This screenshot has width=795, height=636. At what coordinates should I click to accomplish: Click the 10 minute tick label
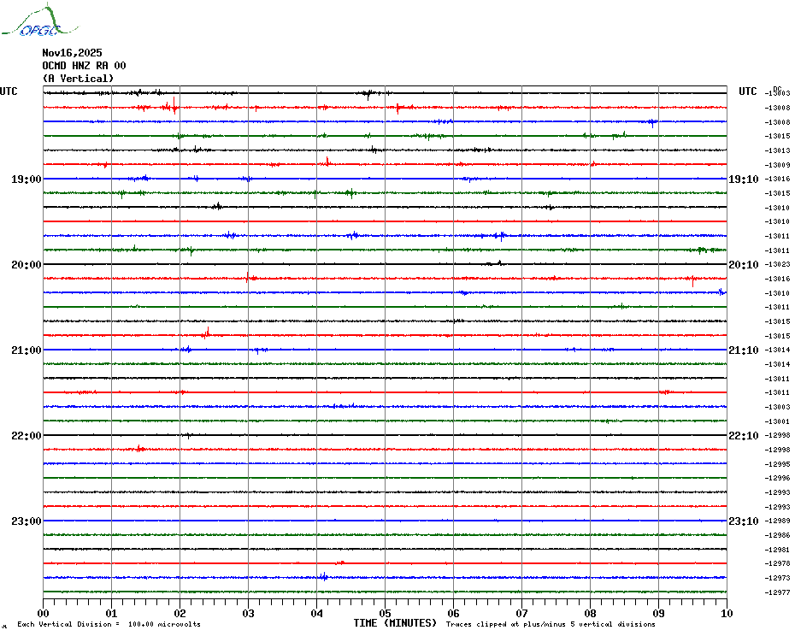[726, 613]
